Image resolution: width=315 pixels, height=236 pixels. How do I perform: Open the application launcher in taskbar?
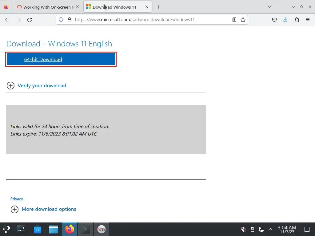(7, 229)
